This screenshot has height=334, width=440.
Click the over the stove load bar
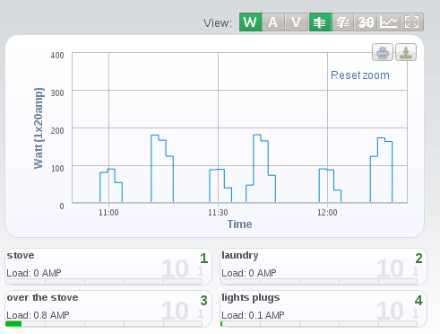tap(104, 324)
